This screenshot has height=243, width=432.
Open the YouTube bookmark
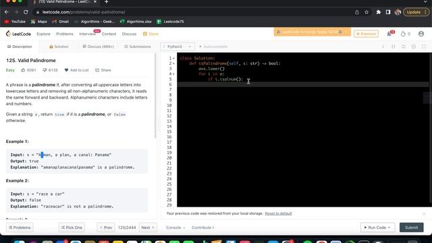click(x=15, y=22)
